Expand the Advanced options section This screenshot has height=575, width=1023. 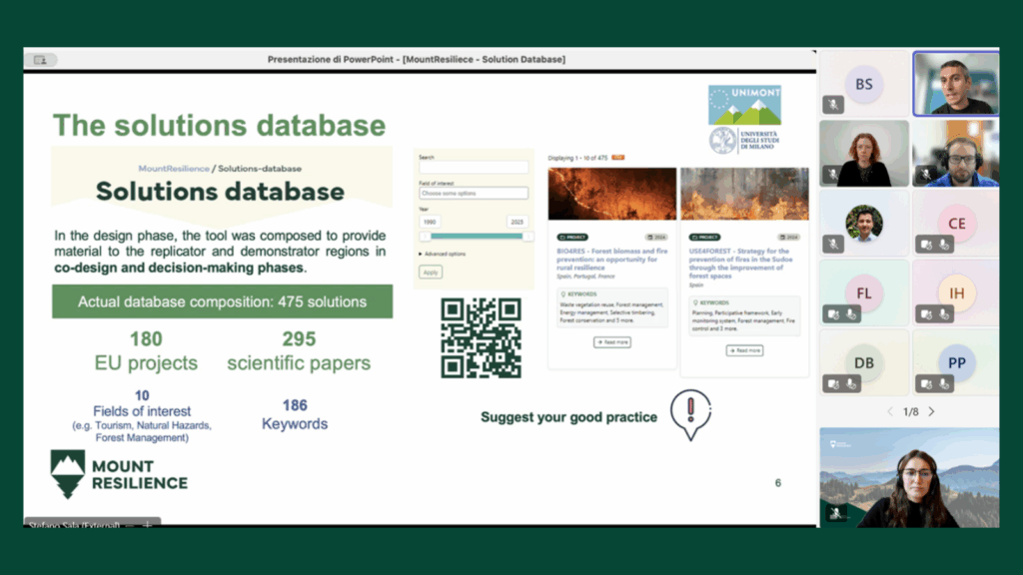pyautogui.click(x=443, y=254)
